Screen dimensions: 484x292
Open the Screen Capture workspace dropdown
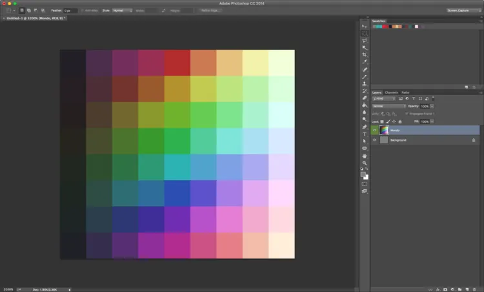point(463,10)
